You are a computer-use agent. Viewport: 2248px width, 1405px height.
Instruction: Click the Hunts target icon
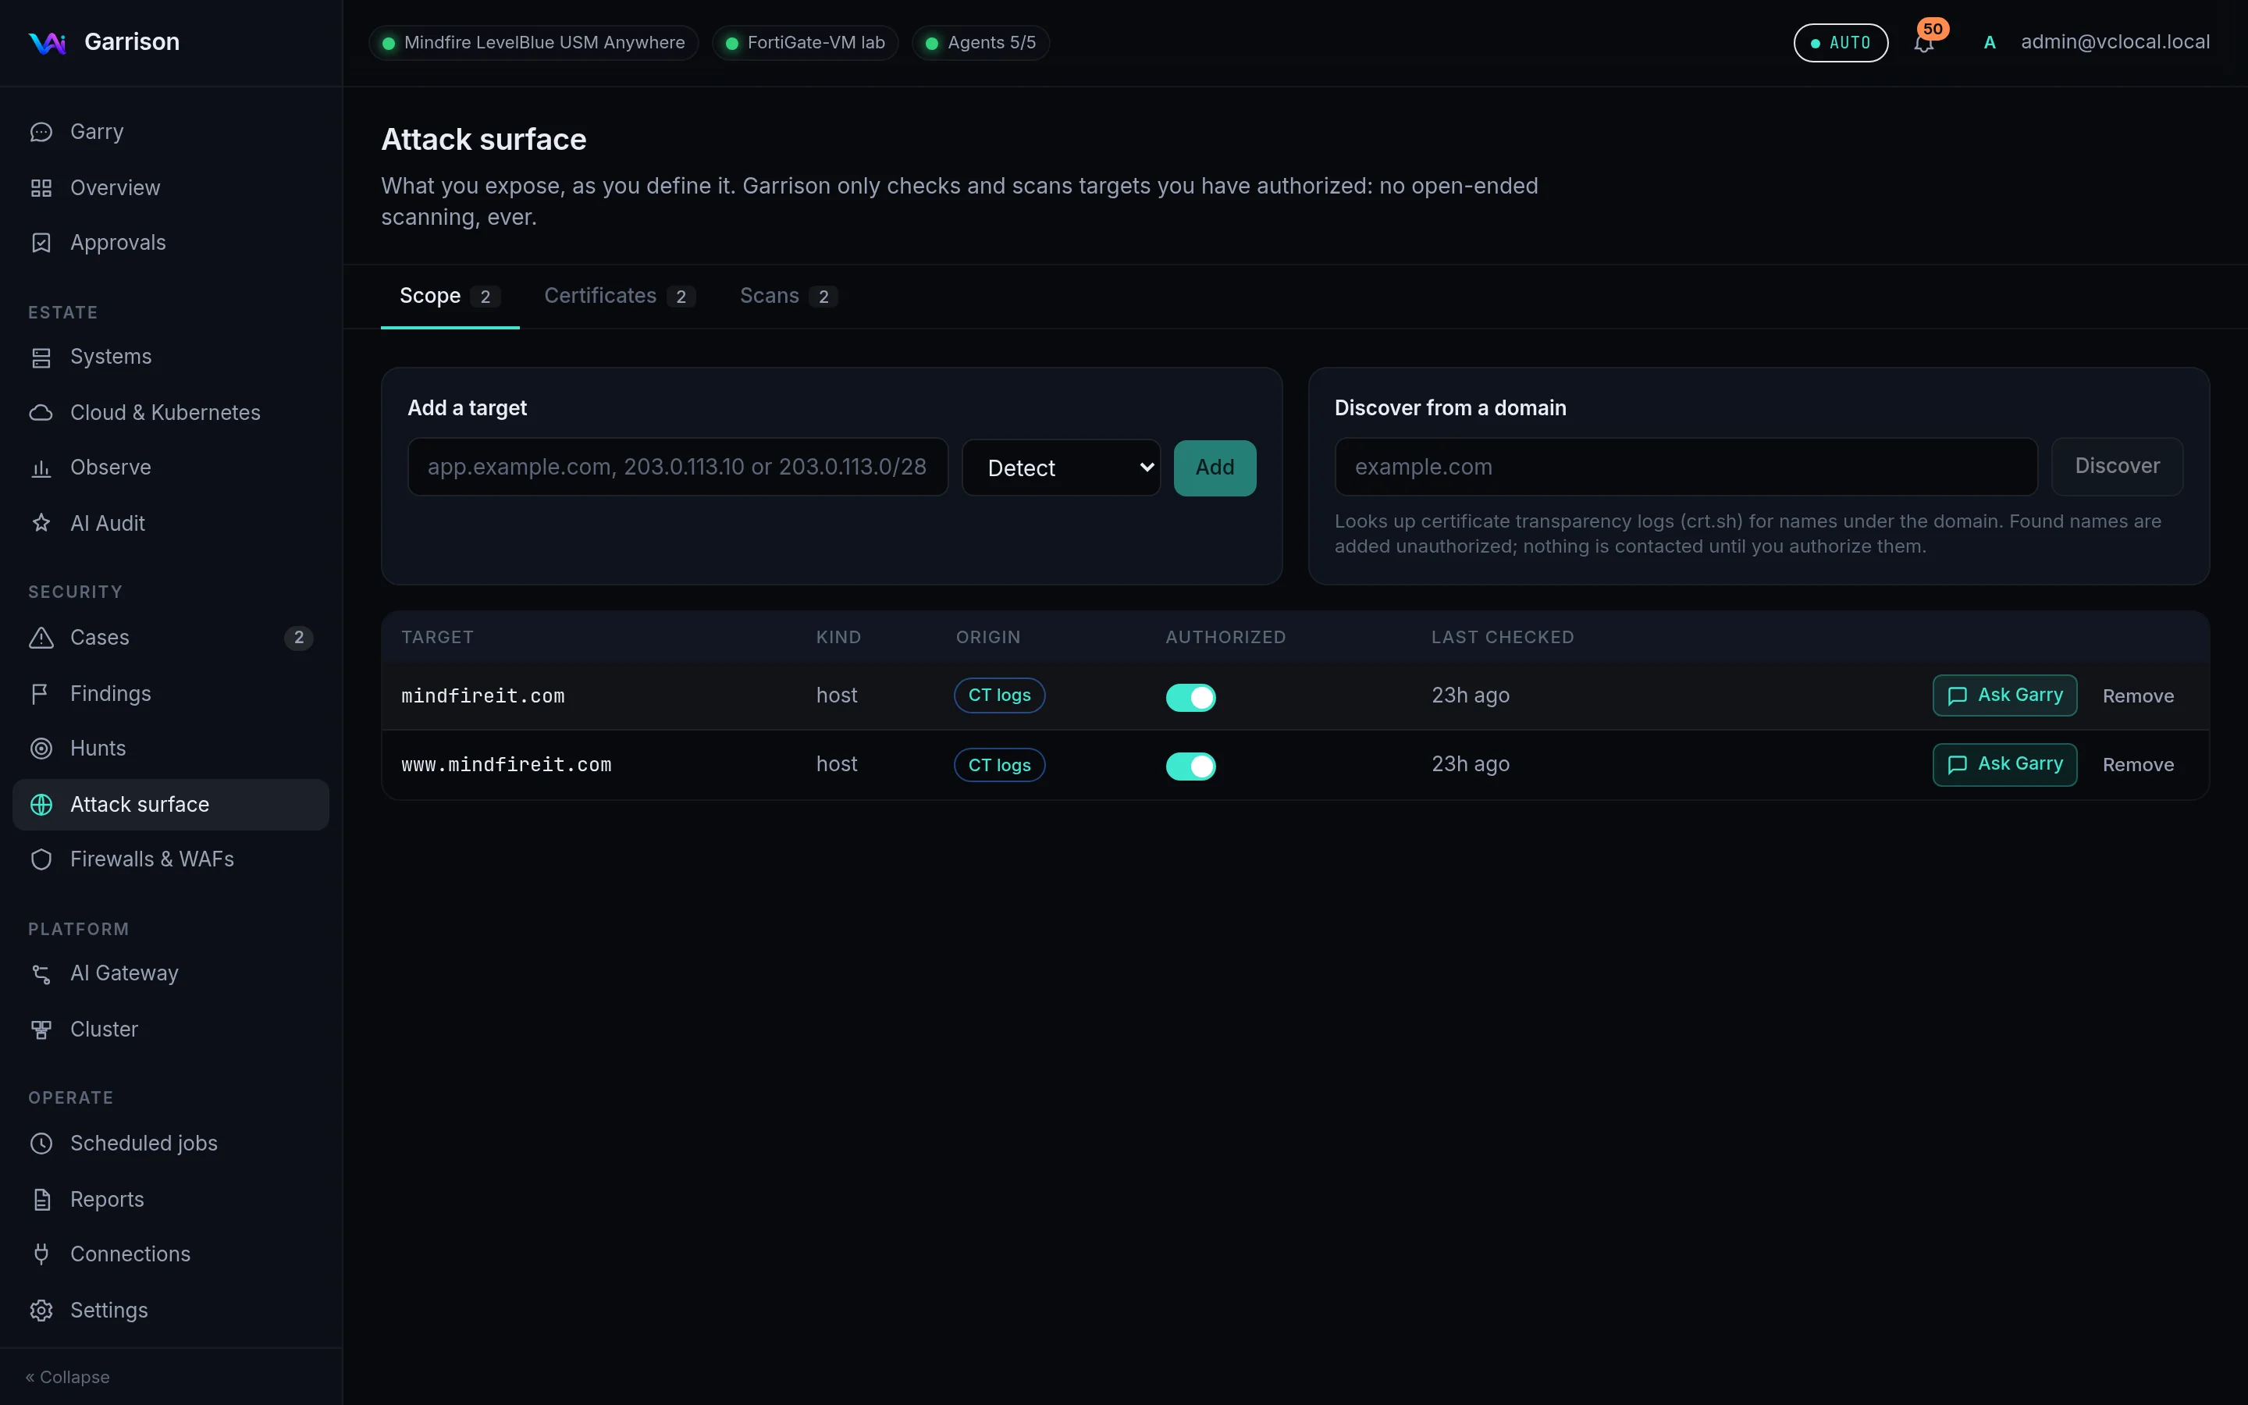(x=41, y=748)
